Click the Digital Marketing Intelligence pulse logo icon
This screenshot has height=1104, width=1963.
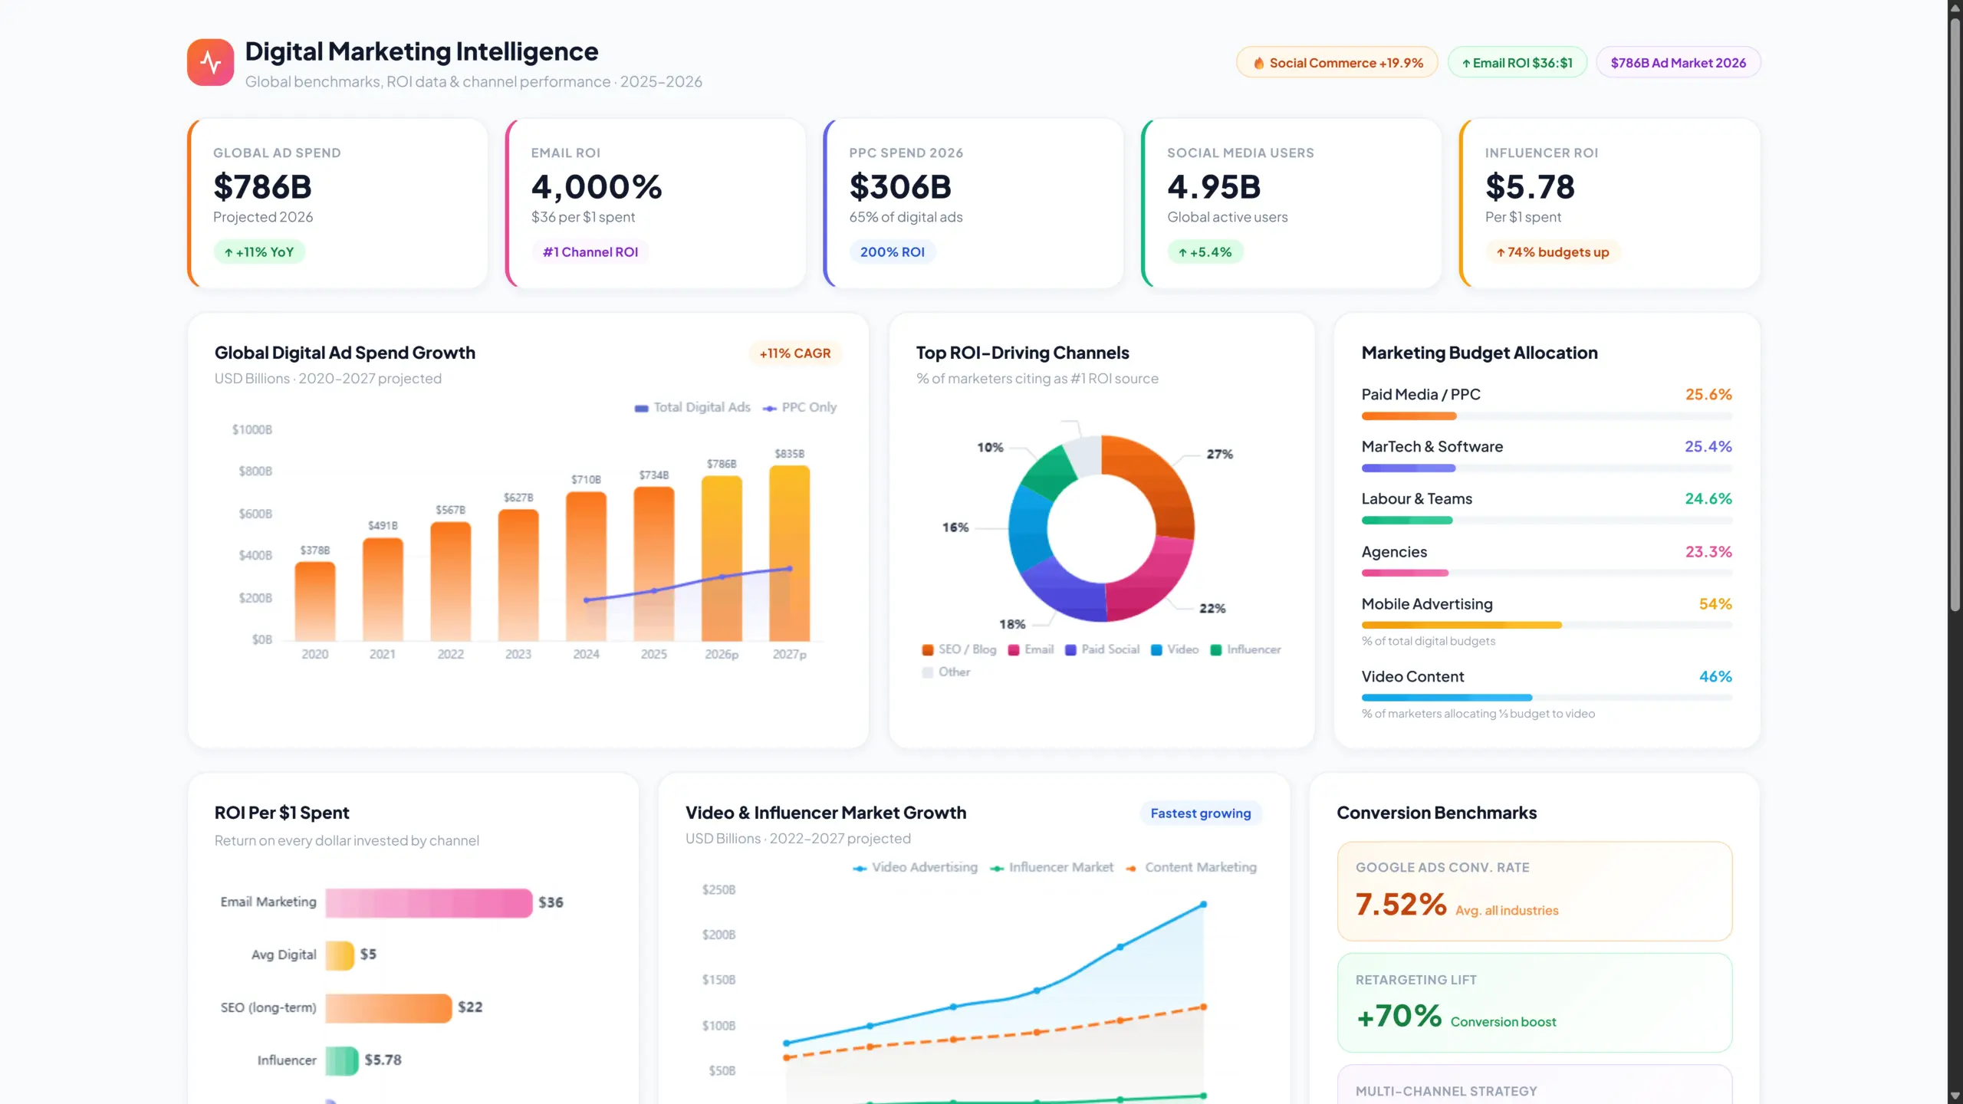(x=210, y=62)
